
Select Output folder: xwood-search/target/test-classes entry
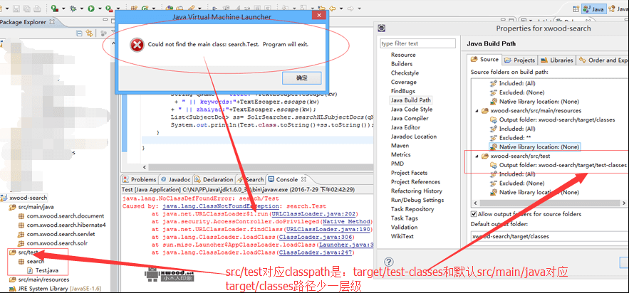point(558,165)
